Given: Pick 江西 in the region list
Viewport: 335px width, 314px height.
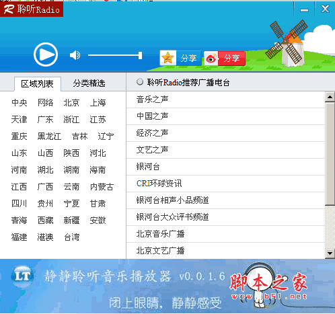Looking at the screenshot, I should 20,187.
